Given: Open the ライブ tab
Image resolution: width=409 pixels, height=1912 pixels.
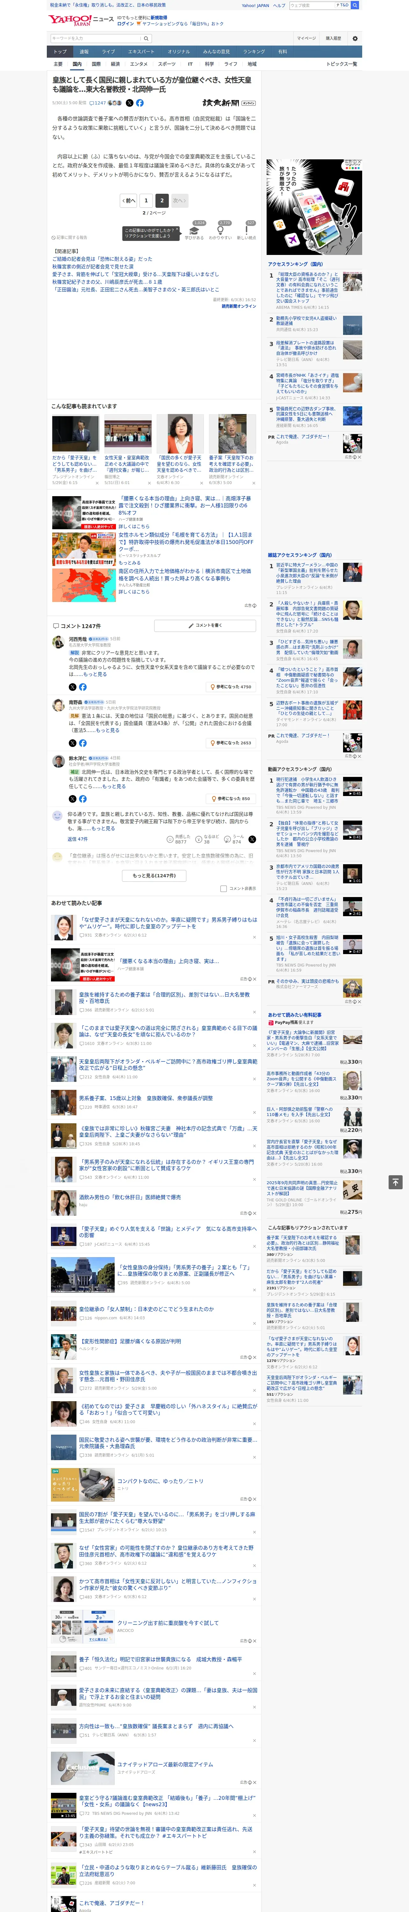Looking at the screenshot, I should click(108, 52).
